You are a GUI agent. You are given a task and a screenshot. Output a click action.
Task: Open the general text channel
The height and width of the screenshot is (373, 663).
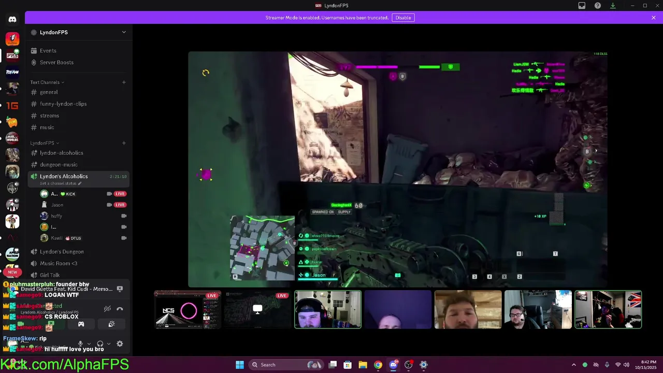(x=79, y=92)
